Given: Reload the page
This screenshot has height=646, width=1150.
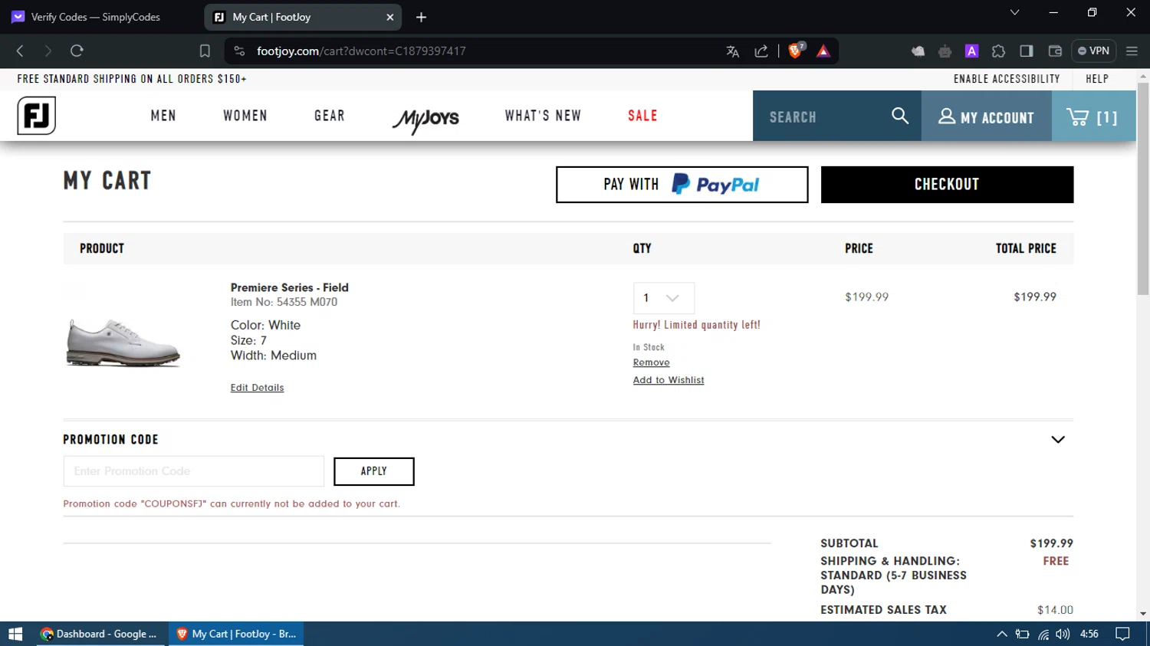Looking at the screenshot, I should (77, 51).
